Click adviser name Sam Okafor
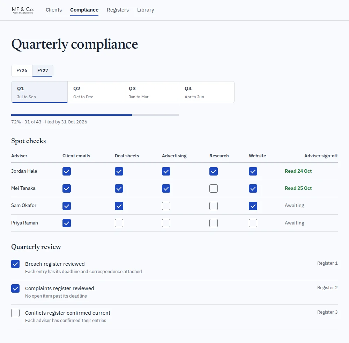Viewport: 349px width, 343px height. 24,205
